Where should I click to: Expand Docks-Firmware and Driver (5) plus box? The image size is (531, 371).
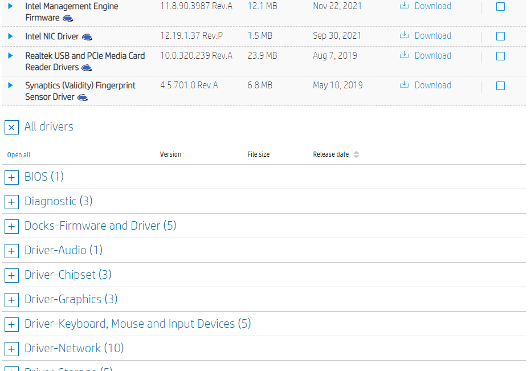[11, 226]
